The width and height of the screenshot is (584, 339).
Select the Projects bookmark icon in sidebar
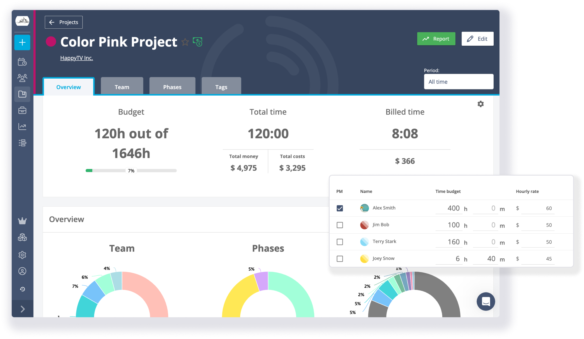pyautogui.click(x=22, y=94)
